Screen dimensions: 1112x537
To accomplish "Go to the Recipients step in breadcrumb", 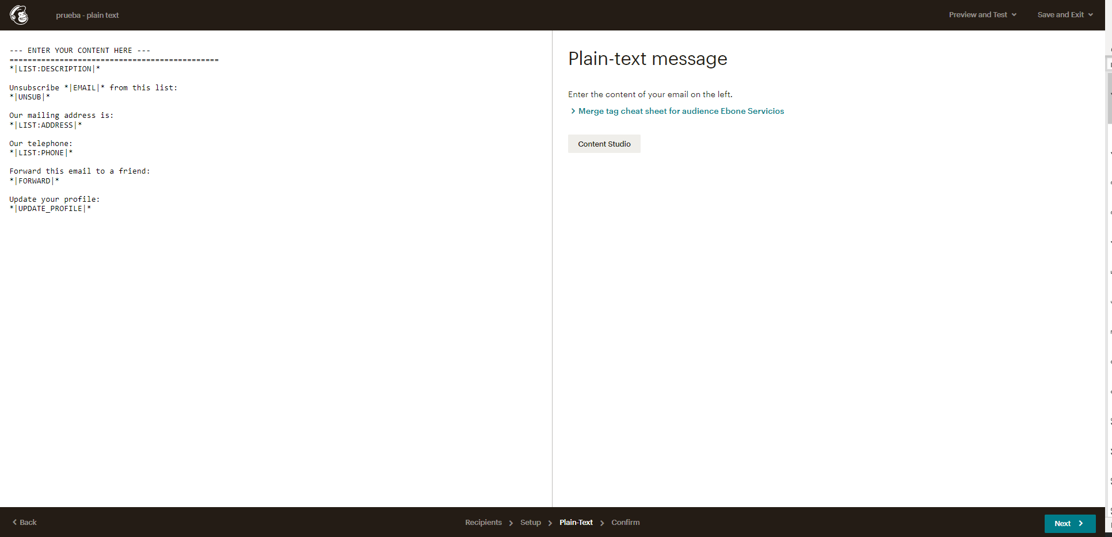I will [483, 523].
